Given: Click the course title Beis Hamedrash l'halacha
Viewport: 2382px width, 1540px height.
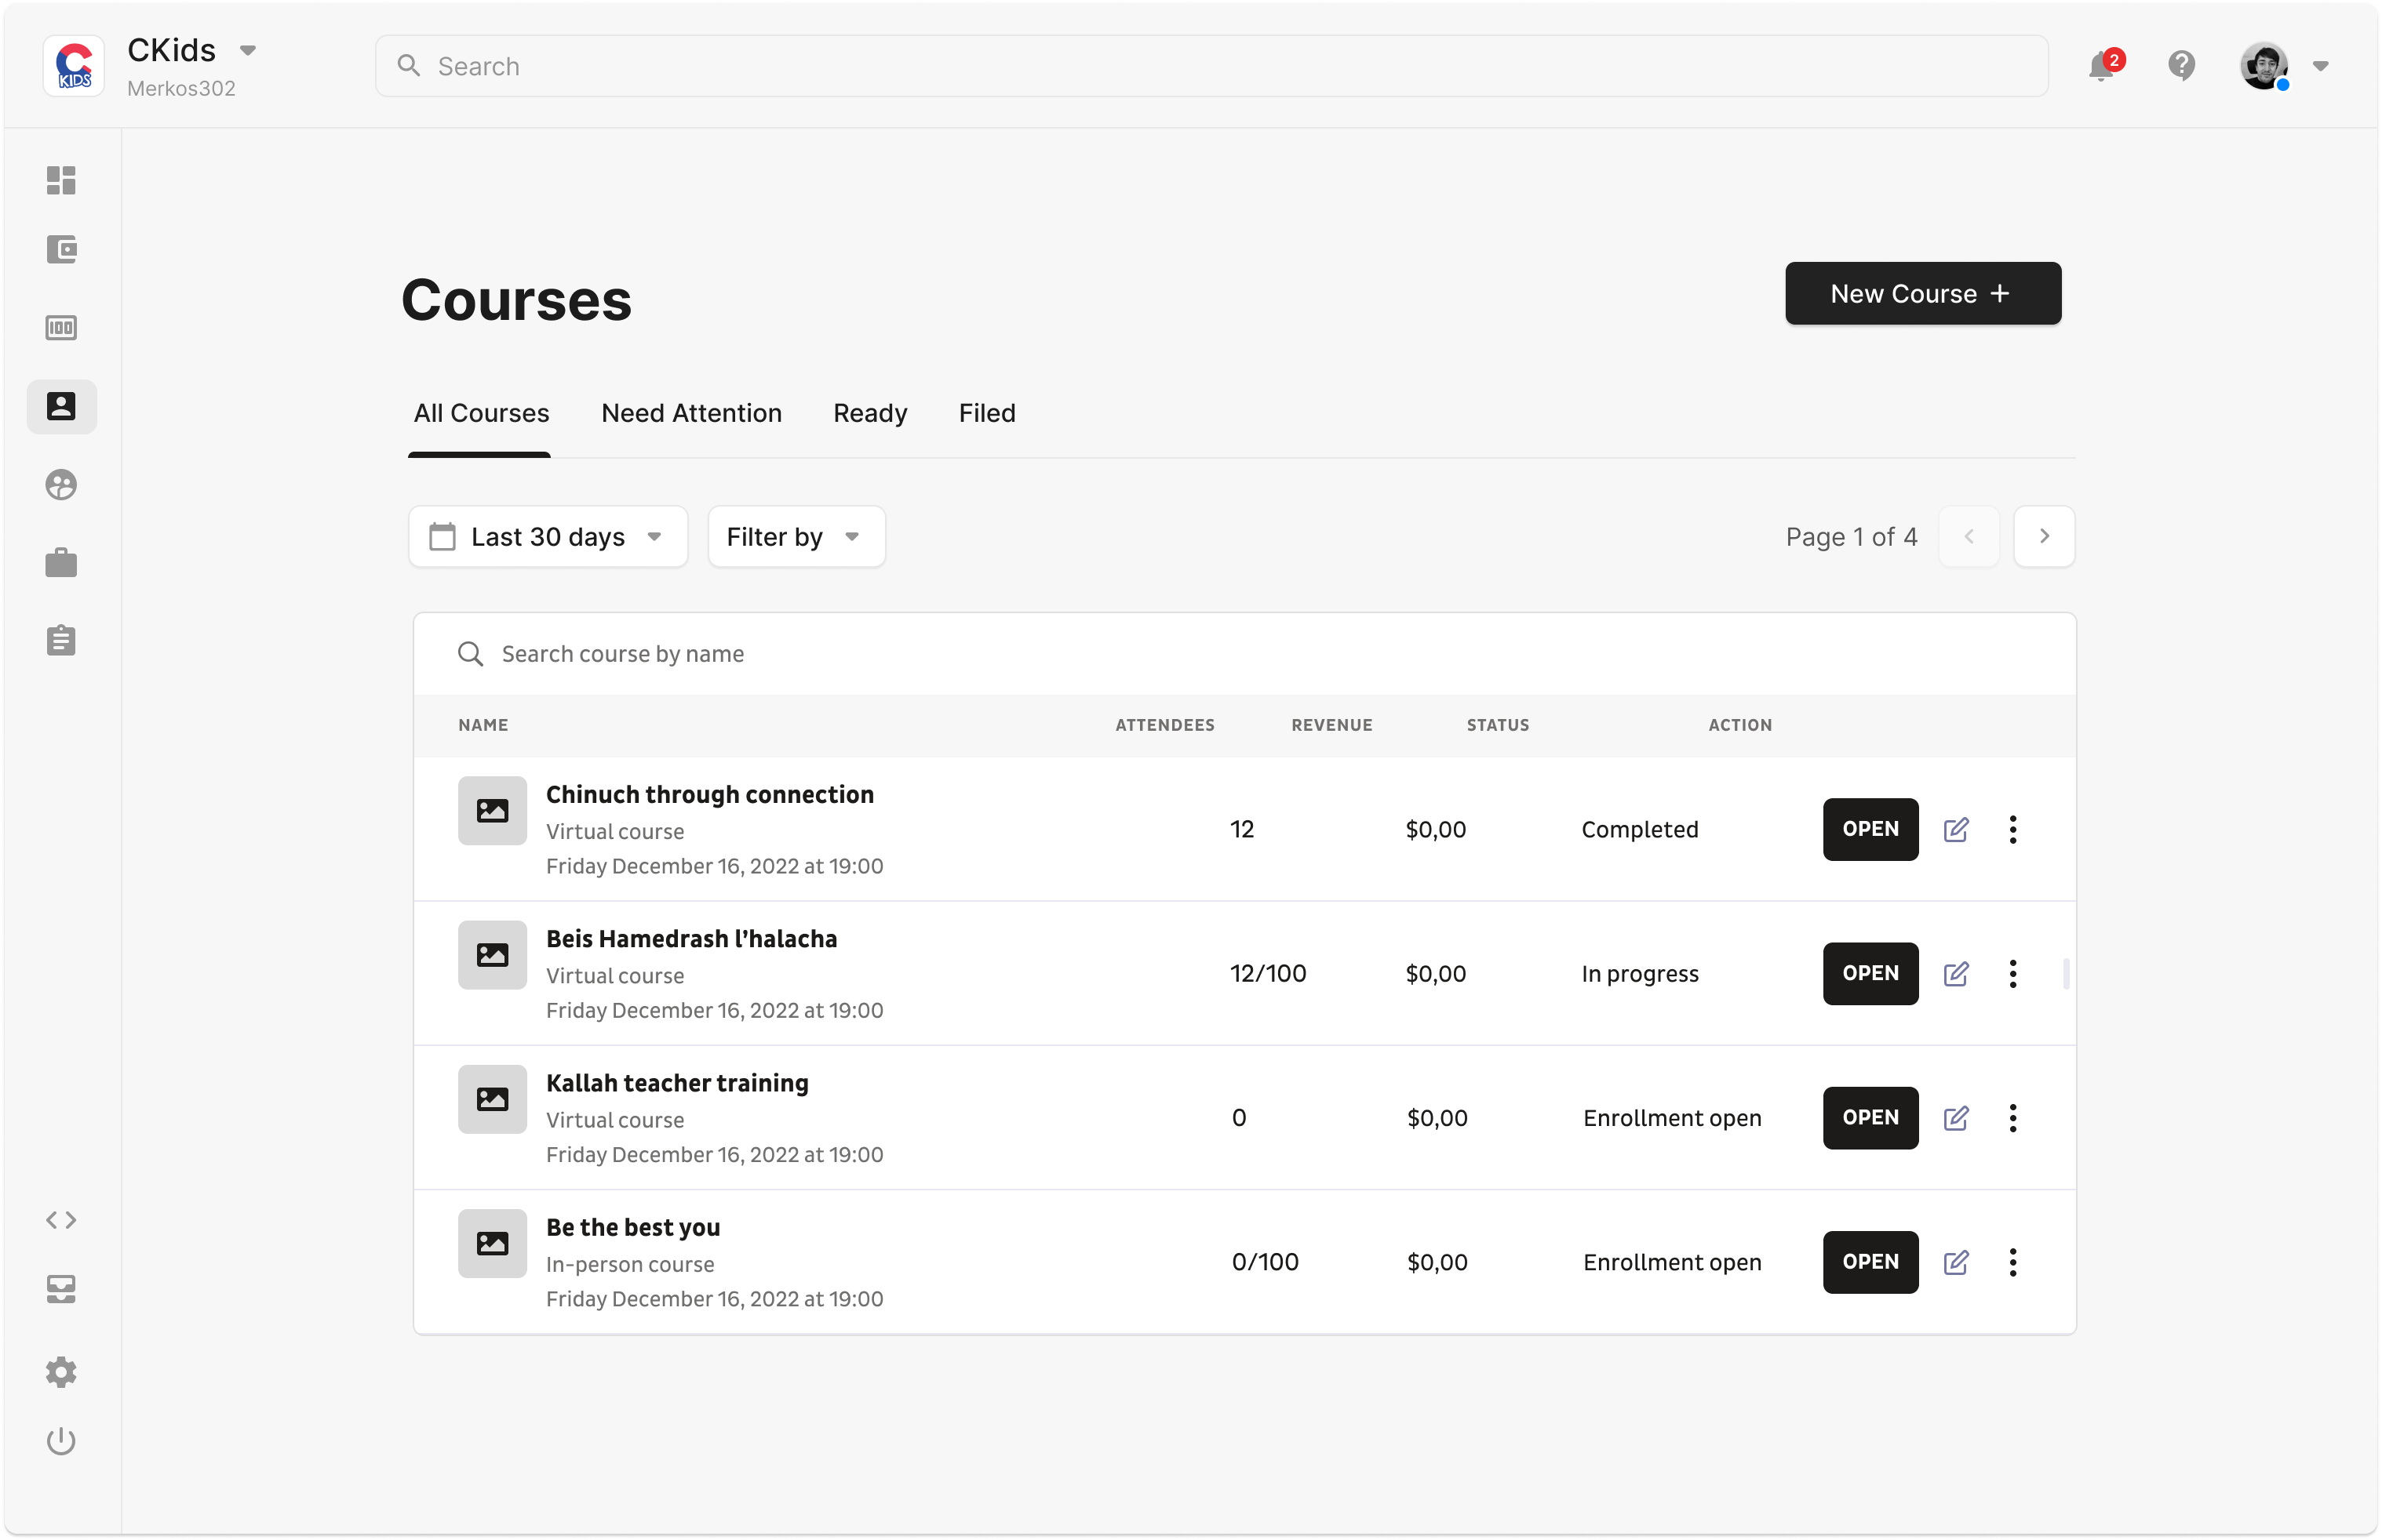Looking at the screenshot, I should 691,938.
